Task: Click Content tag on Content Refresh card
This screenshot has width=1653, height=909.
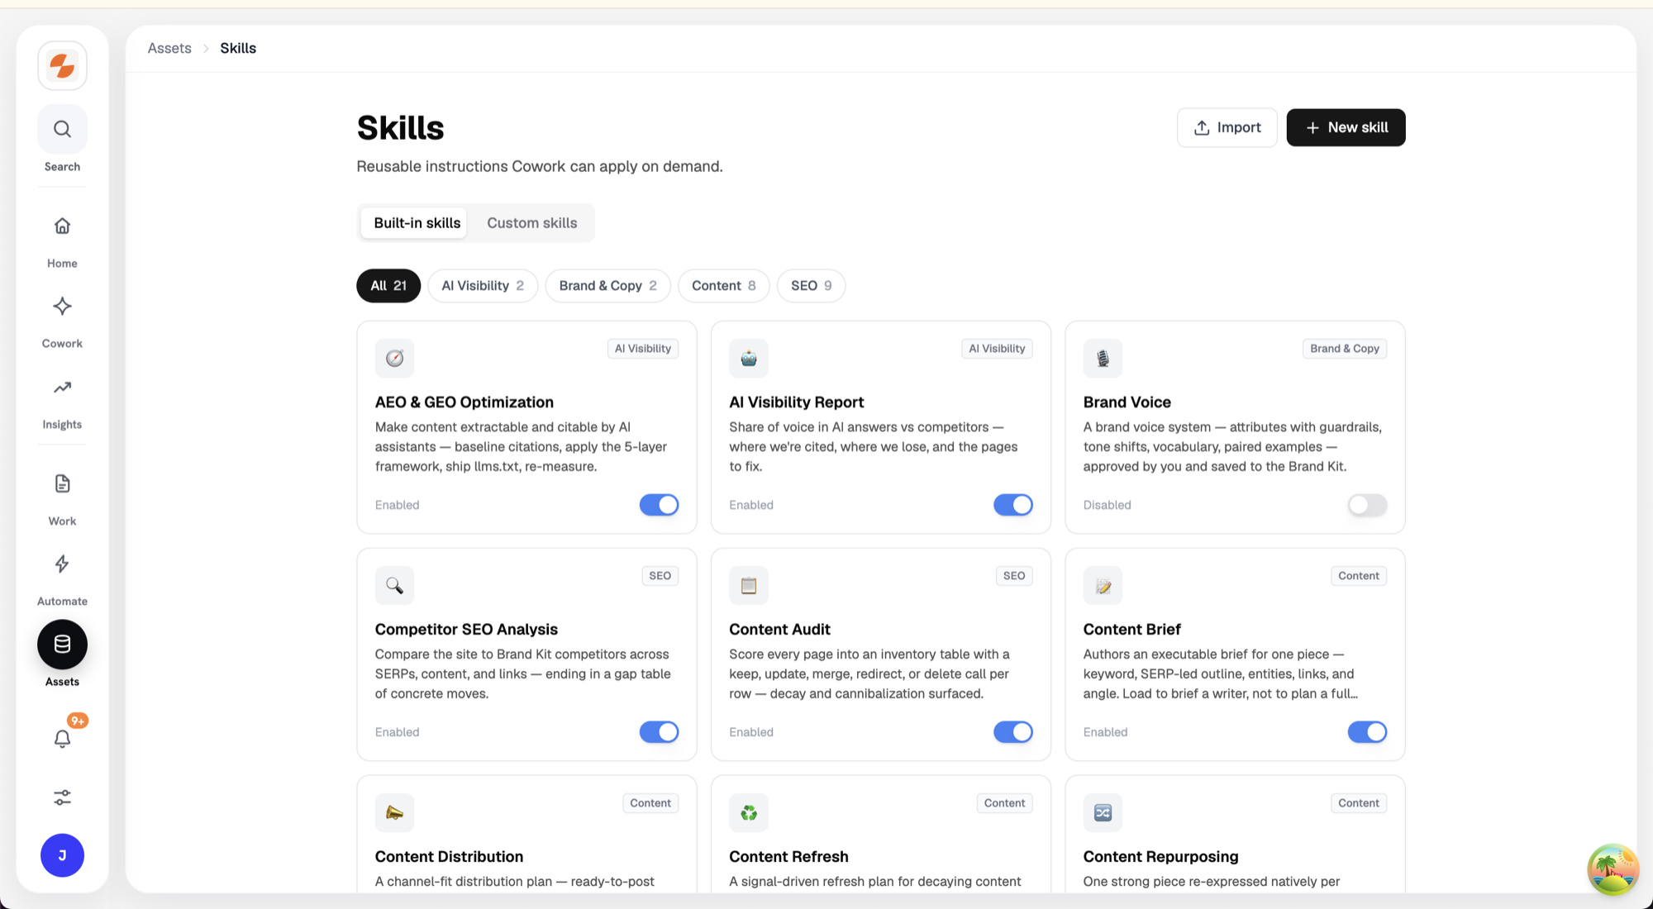Action: point(1004,803)
